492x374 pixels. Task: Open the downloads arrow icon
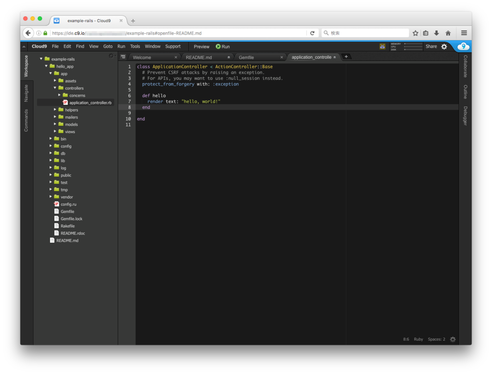click(x=436, y=33)
